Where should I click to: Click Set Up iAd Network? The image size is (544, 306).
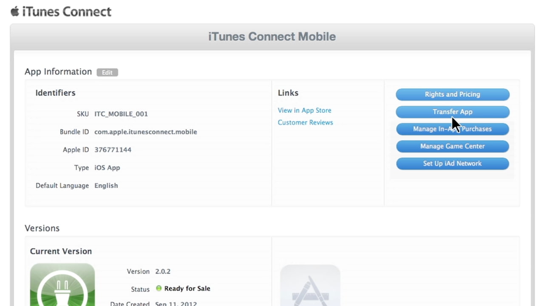tap(452, 164)
